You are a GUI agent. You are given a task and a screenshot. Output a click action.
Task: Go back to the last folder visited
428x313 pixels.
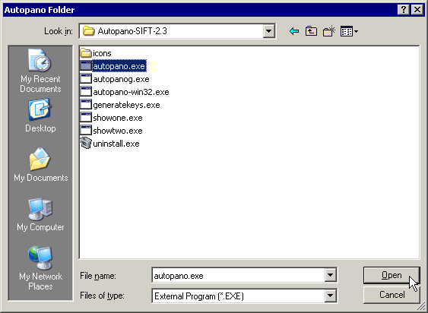[294, 31]
